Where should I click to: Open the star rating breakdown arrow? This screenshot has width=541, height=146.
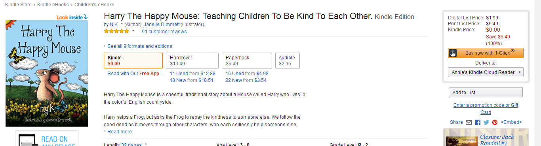pyautogui.click(x=133, y=31)
